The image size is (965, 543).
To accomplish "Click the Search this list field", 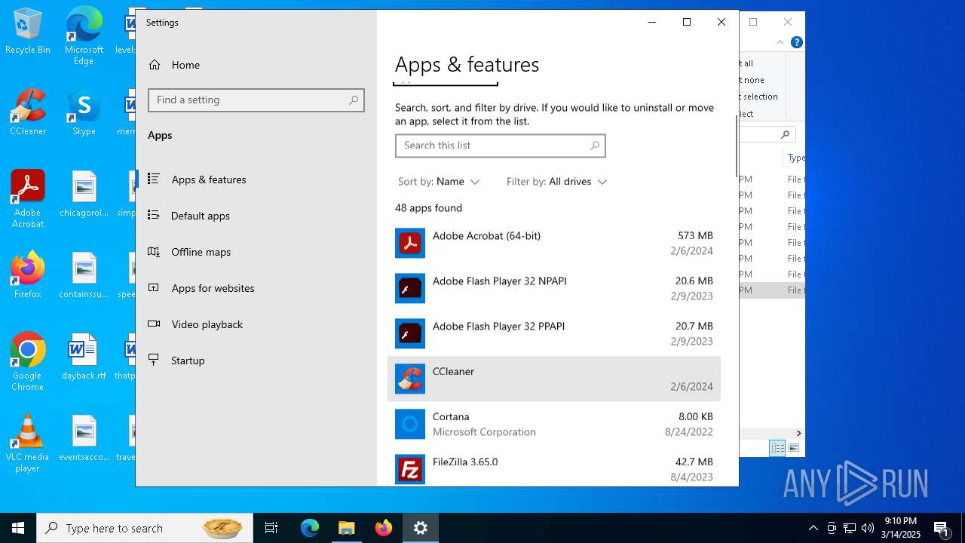I will (501, 146).
